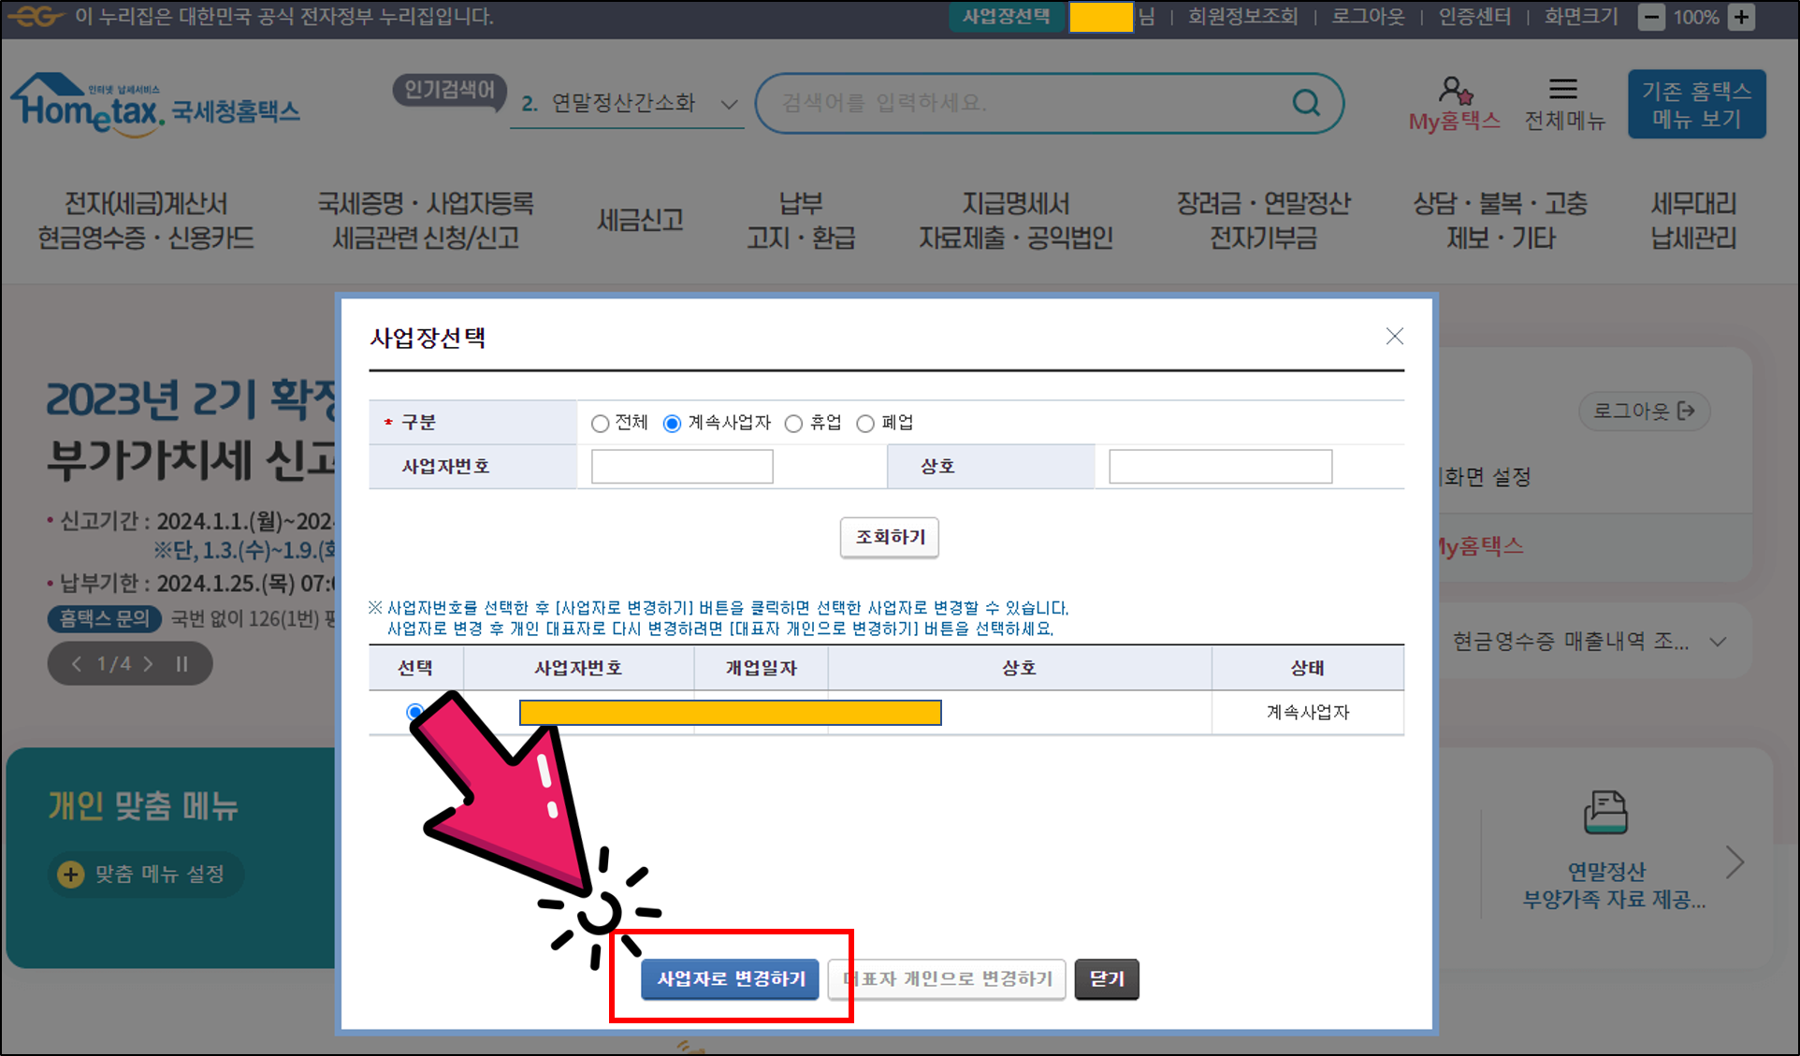Open the 장려금·연말정산 전자기부금 menu
This screenshot has height=1056, width=1800.
tap(1263, 221)
